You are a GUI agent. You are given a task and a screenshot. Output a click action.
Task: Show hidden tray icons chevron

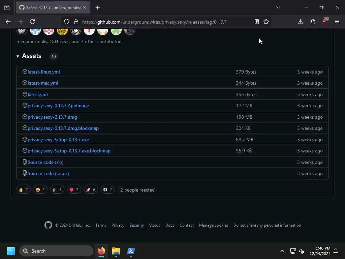coord(282,251)
